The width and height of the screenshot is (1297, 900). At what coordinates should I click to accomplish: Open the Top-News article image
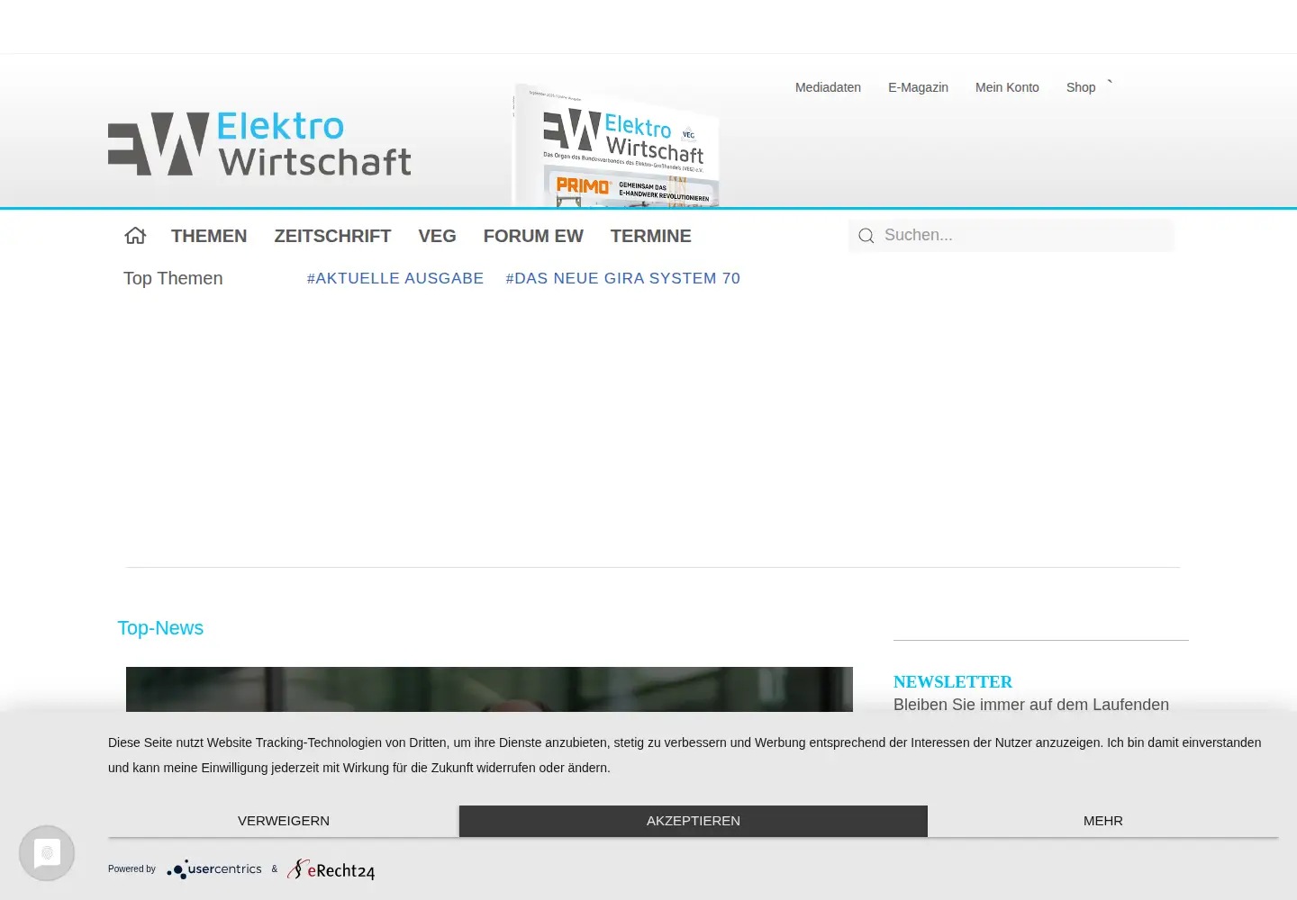489,689
